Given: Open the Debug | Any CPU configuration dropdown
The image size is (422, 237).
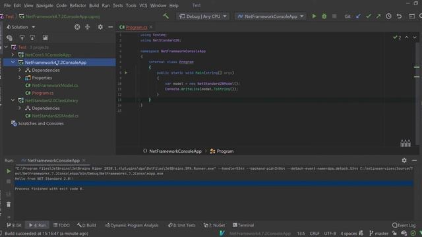Looking at the screenshot, I should (202, 16).
